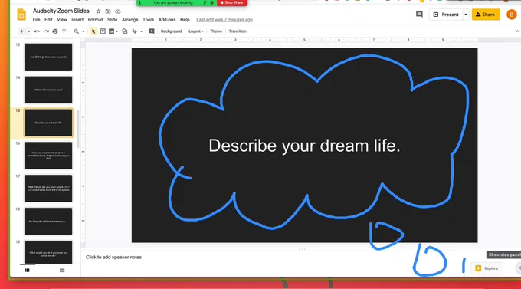Image resolution: width=521 pixels, height=289 pixels.
Task: Collapse the toolbar with the caret arrow
Action: (x=517, y=31)
